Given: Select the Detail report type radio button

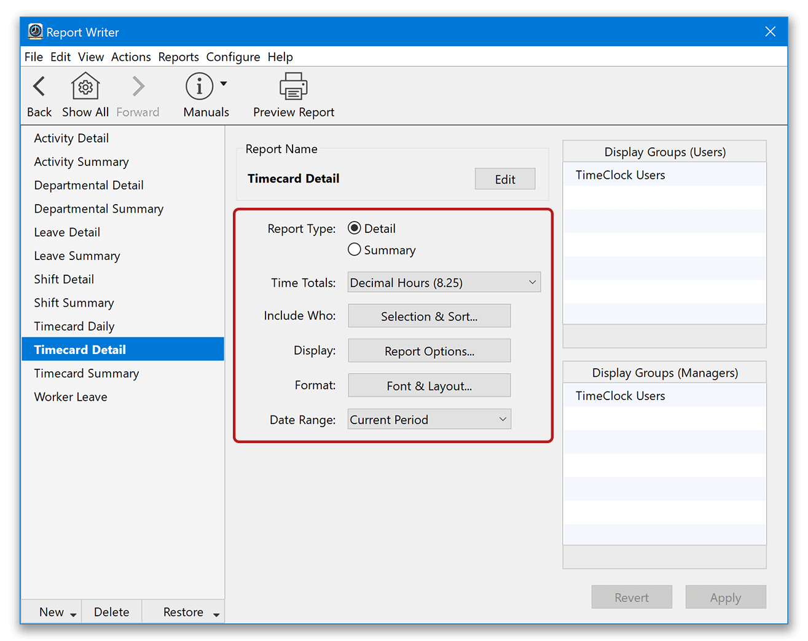Looking at the screenshot, I should [355, 227].
